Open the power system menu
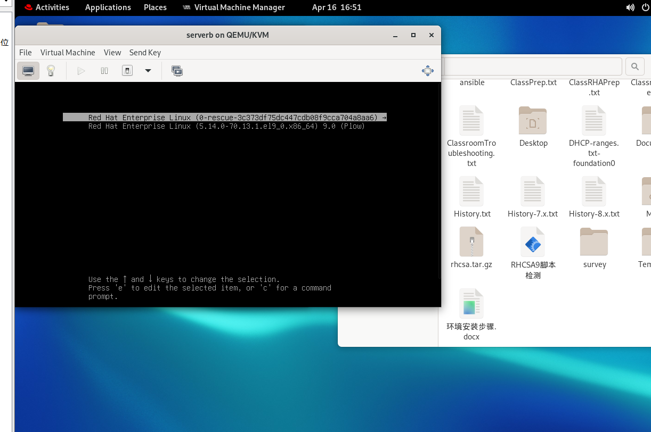 pos(646,7)
